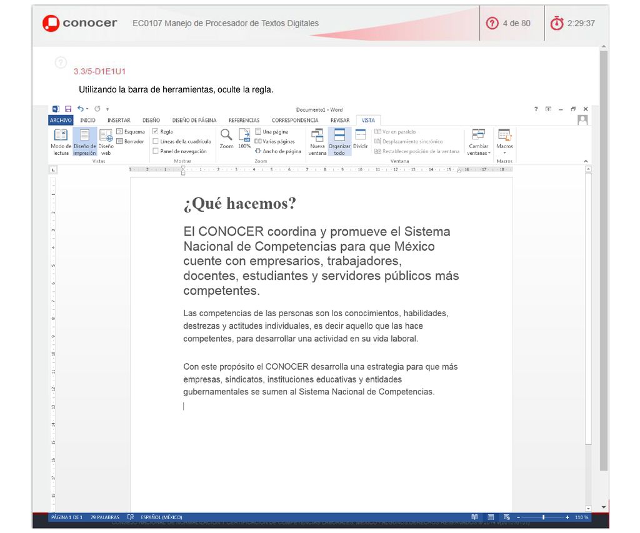Screen dimensions: 640x533
Task: Switch to the DISEÑO DE PÁGINA tab
Action: point(194,120)
